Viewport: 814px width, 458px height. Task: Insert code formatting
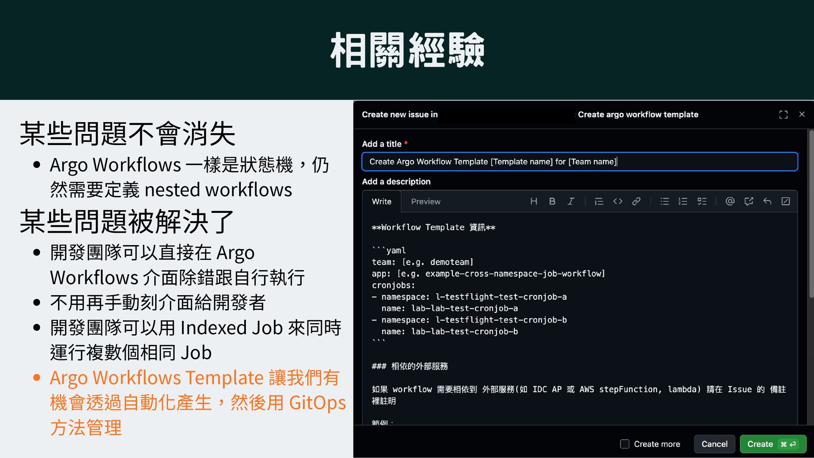(618, 201)
